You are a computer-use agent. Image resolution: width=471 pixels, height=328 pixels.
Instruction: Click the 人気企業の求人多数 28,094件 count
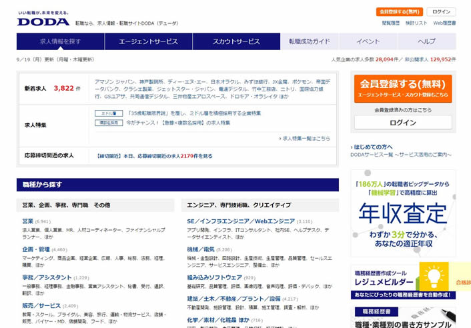tap(365, 59)
